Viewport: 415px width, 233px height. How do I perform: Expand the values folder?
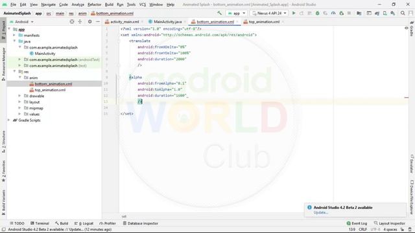(x=19, y=114)
